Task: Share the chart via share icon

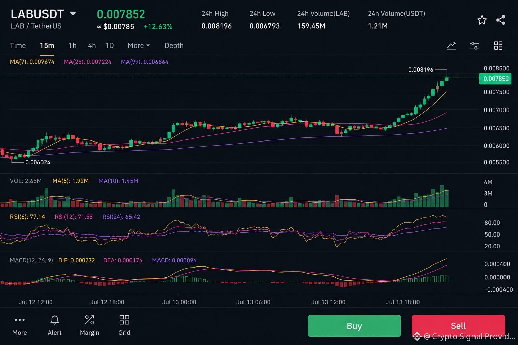Action: pyautogui.click(x=501, y=20)
